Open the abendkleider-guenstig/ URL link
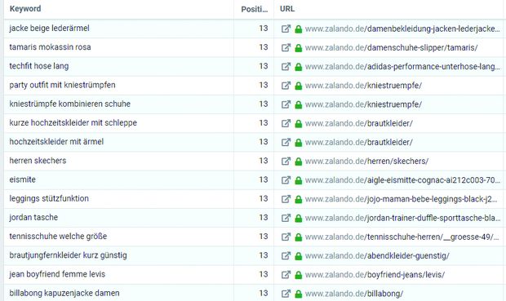The image size is (506, 301). click(x=377, y=256)
